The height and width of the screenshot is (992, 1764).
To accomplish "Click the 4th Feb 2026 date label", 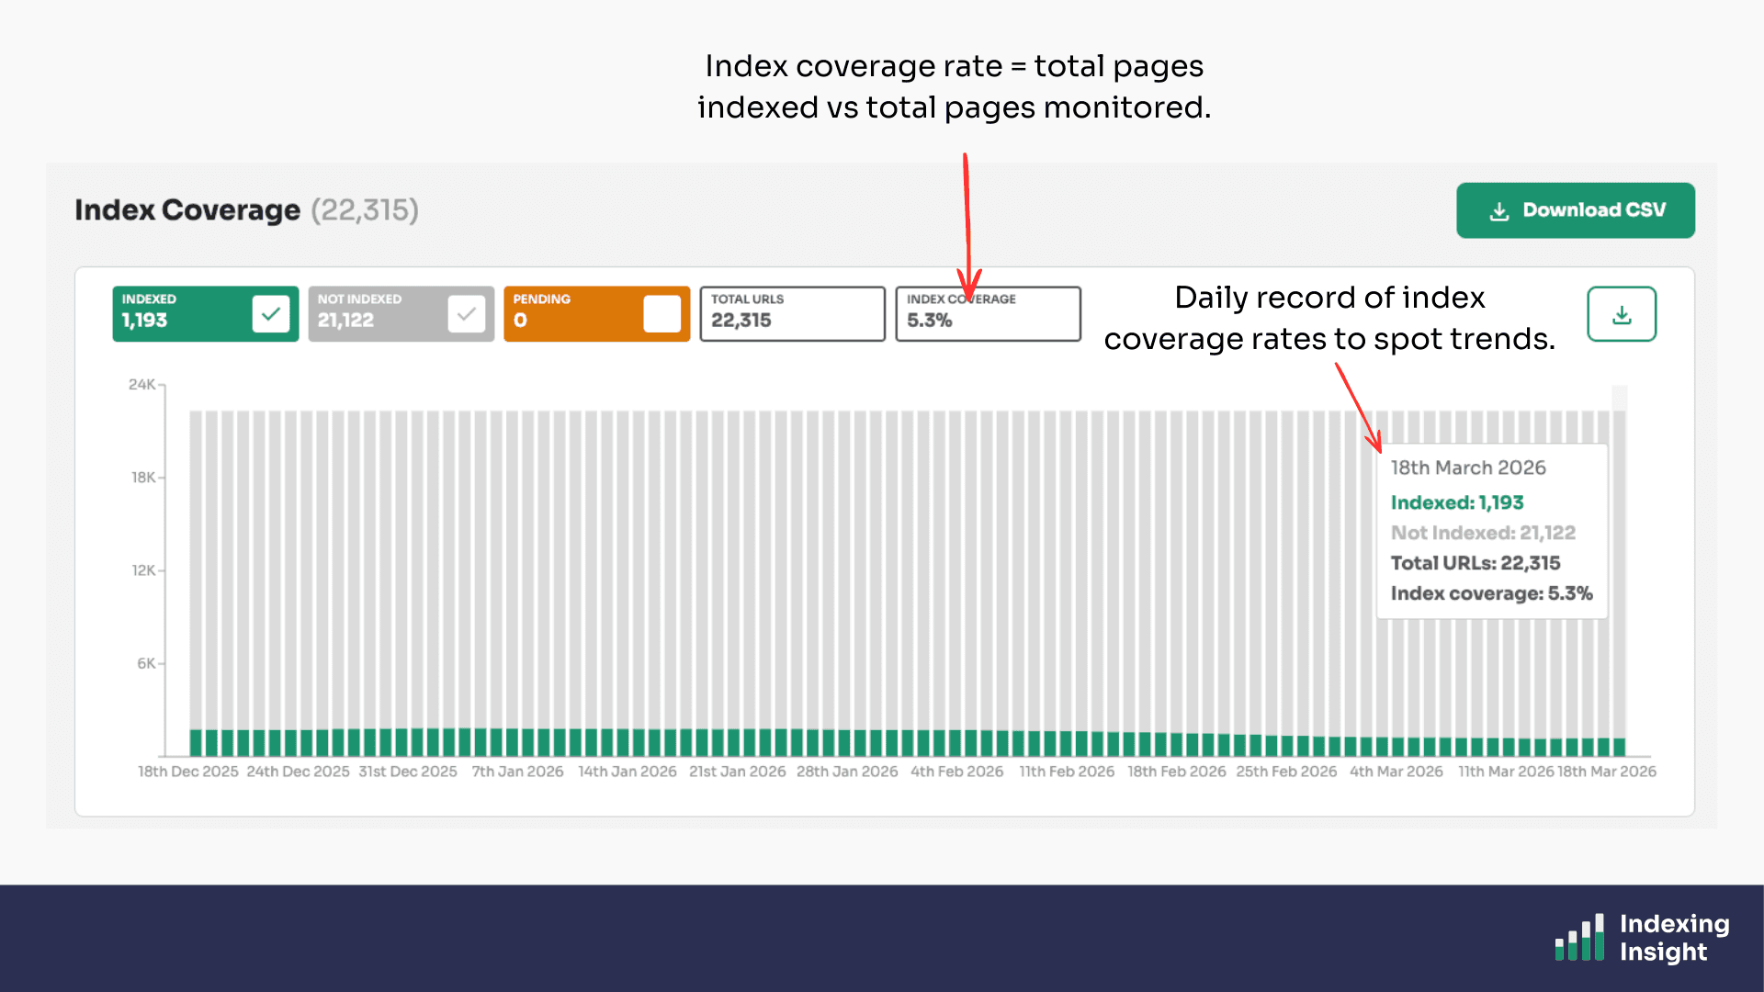I will coord(956,772).
